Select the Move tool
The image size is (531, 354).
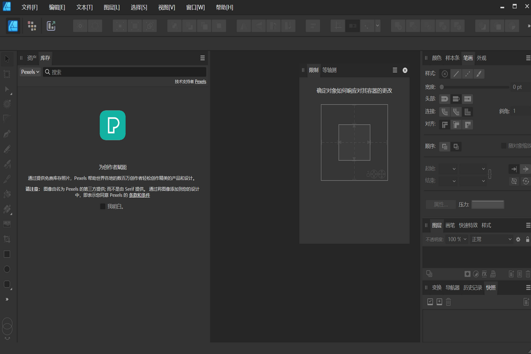pyautogui.click(x=7, y=59)
